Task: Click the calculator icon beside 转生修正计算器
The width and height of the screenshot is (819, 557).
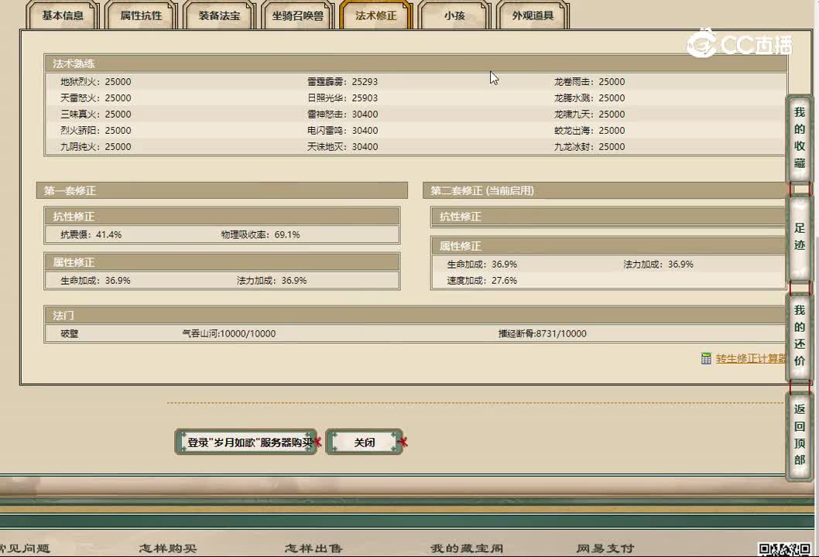Action: [x=706, y=358]
